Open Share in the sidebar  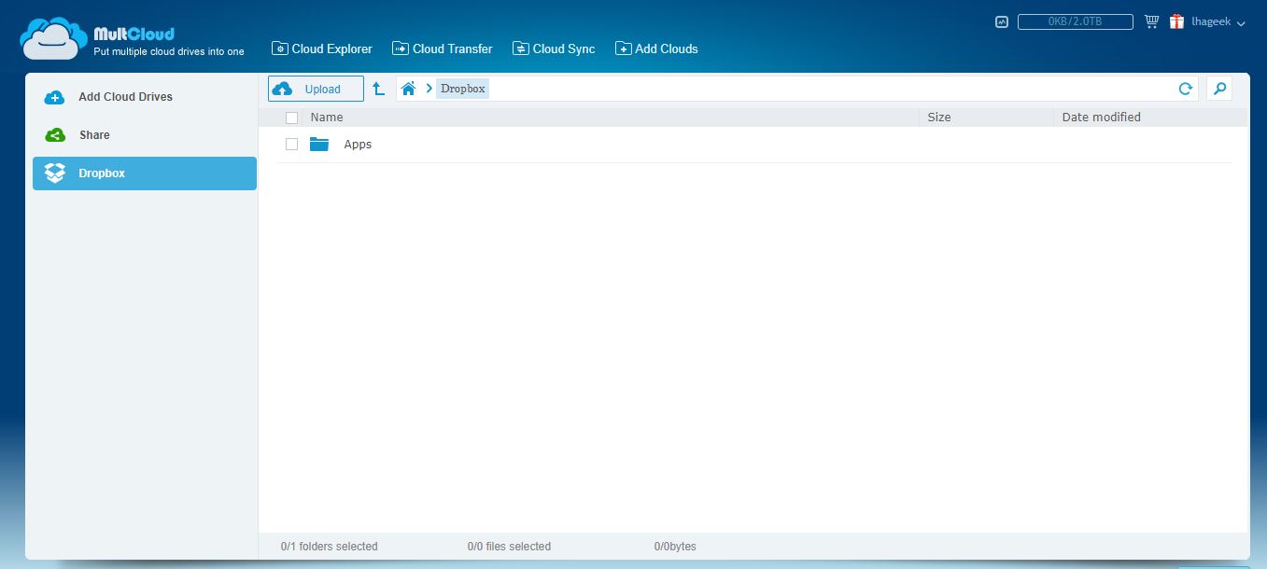[x=145, y=135]
